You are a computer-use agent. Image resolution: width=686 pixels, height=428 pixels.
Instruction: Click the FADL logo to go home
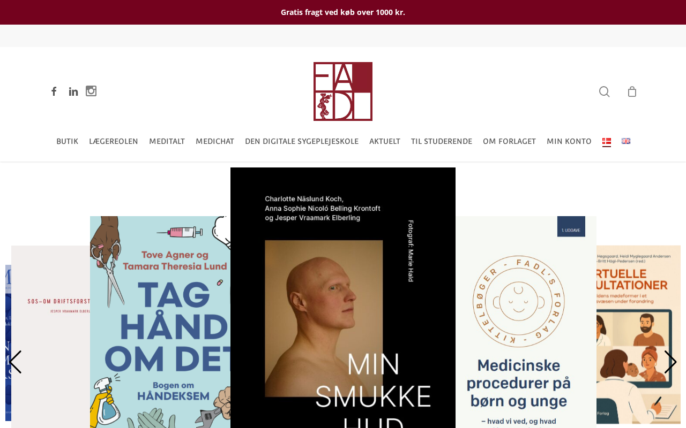[x=343, y=91]
